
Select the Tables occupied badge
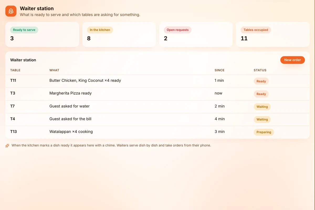tap(256, 30)
